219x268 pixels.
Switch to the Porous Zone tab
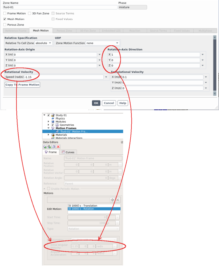[64, 31]
